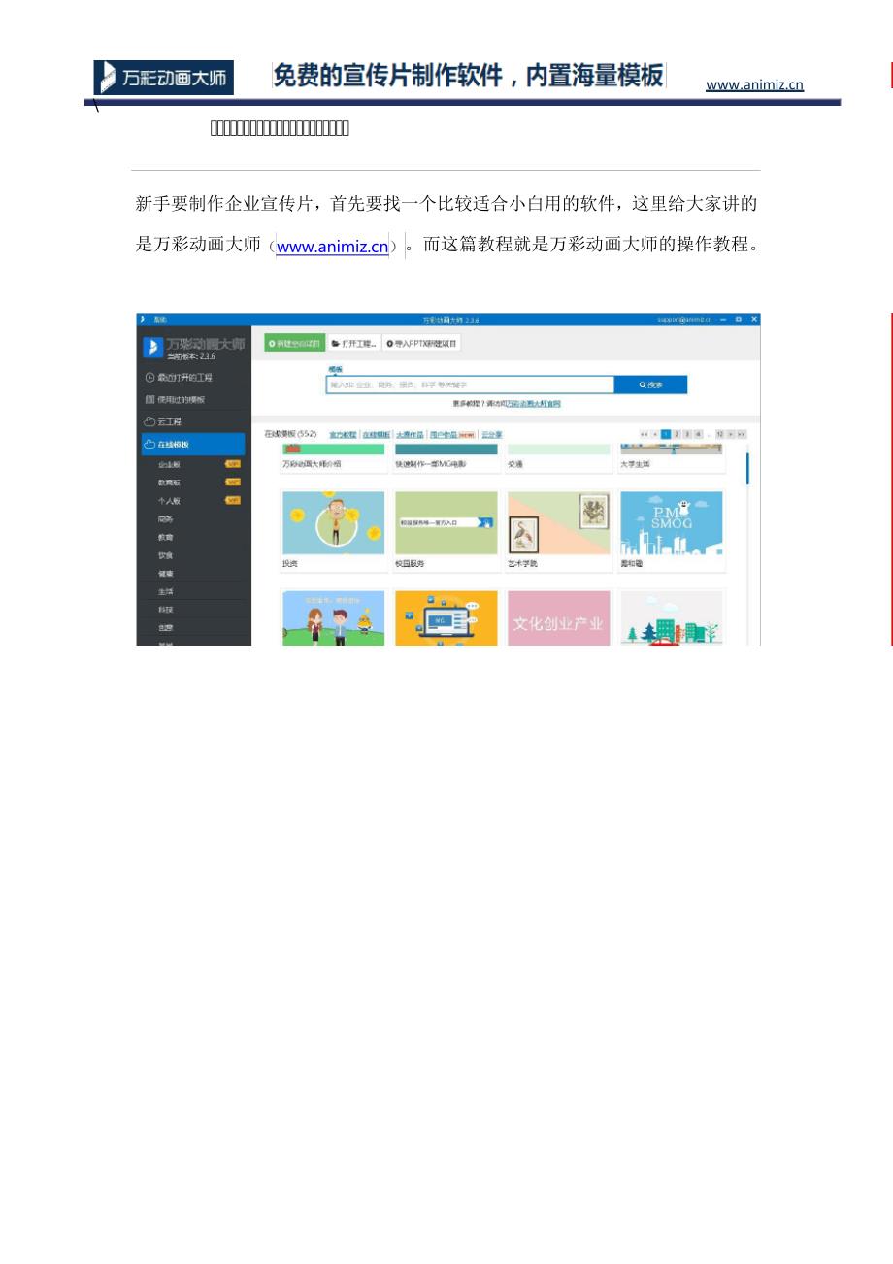Switch to the 官方教程 tab

click(344, 434)
